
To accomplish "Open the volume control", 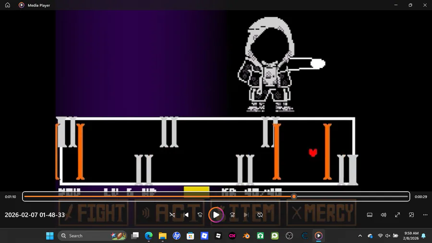I will click(x=384, y=215).
